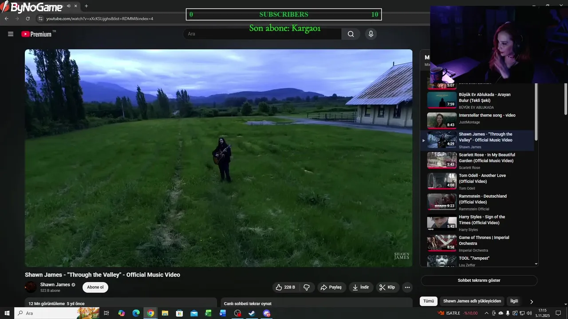Open the Shawn James channel name link
The image size is (568, 319).
(55, 284)
